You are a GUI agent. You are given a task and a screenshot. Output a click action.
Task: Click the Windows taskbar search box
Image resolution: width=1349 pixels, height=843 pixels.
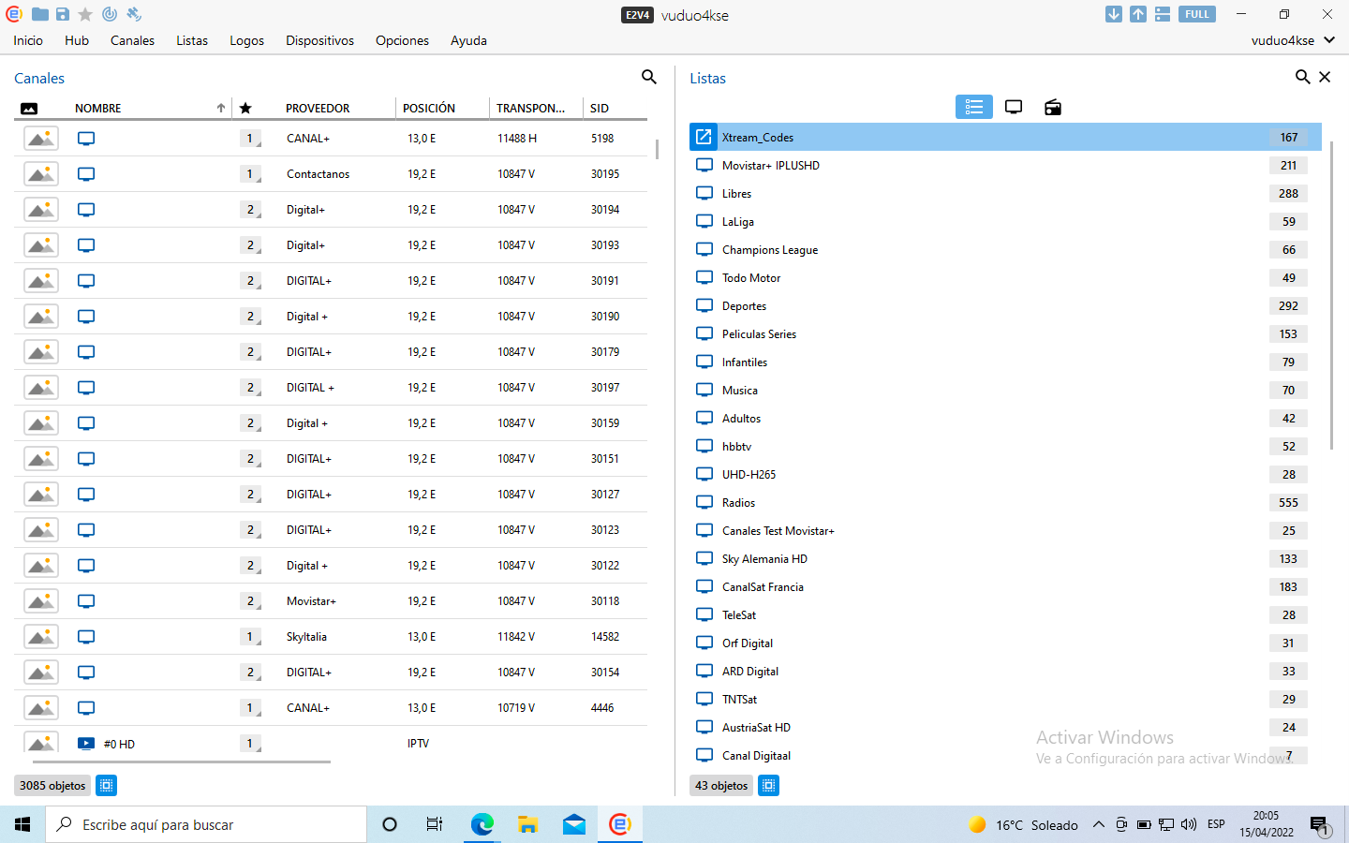click(x=206, y=824)
